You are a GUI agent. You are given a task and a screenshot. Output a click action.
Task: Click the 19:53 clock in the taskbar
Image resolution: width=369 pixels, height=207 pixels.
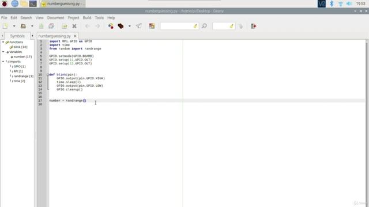click(361, 3)
